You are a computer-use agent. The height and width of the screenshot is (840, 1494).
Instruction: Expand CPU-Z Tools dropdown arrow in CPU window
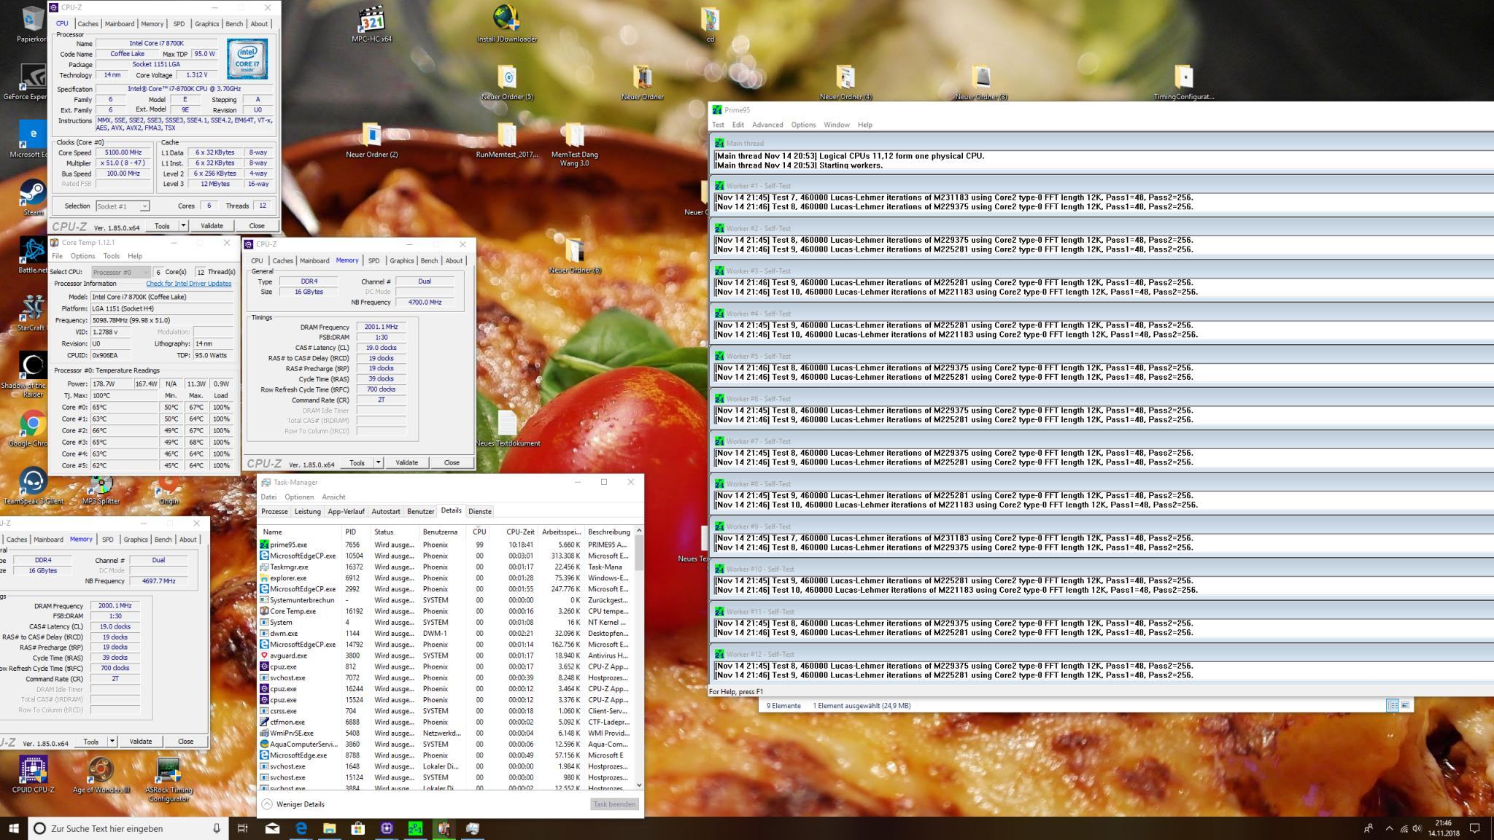click(x=183, y=226)
